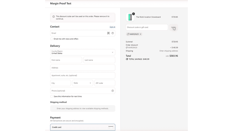Click into the First name field

point(66,60)
